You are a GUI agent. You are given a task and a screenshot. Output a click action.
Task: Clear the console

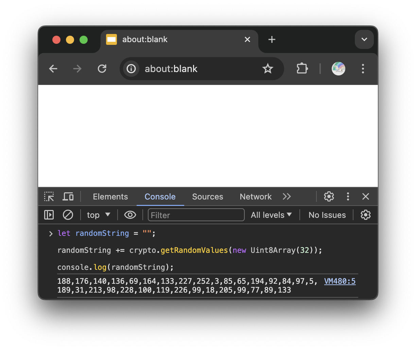[68, 215]
